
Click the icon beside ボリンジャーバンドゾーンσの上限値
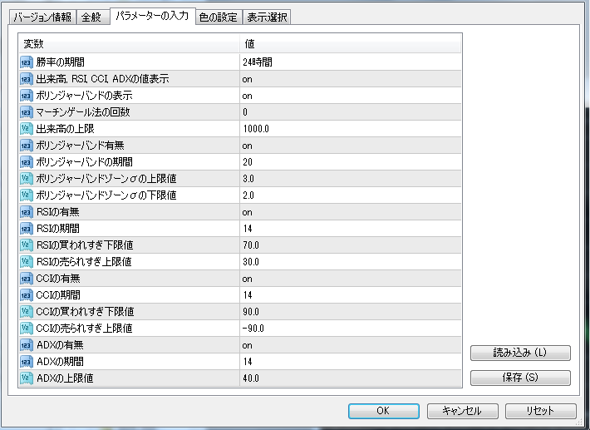coord(27,179)
